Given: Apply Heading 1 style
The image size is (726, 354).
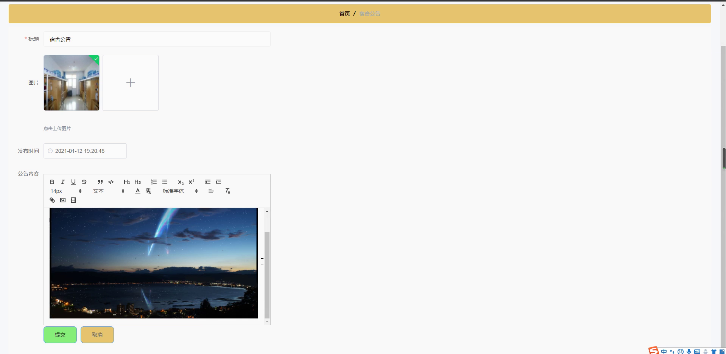Looking at the screenshot, I should pyautogui.click(x=127, y=182).
